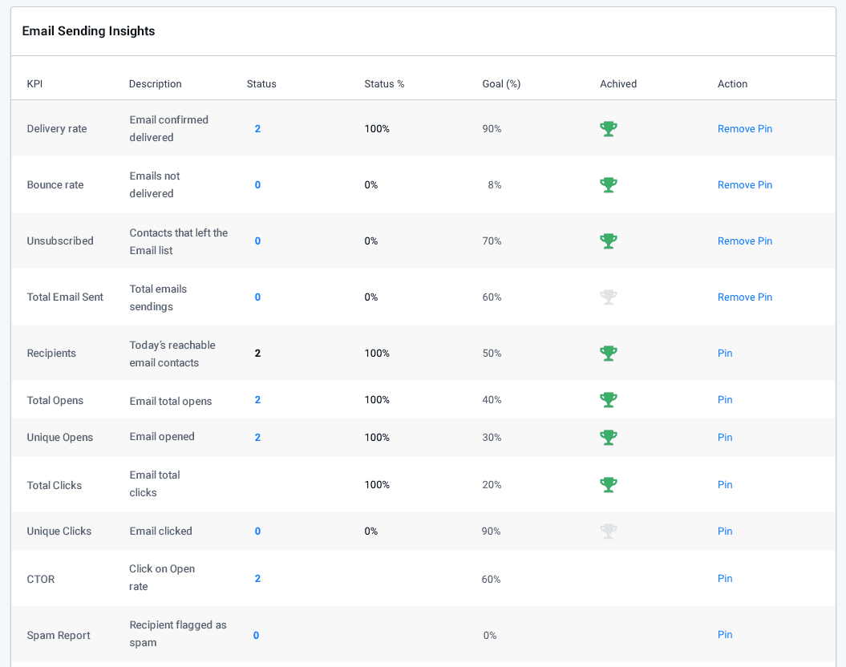This screenshot has width=846, height=667.
Task: Remove the Unsubscribed KPI pin
Action: tap(744, 241)
